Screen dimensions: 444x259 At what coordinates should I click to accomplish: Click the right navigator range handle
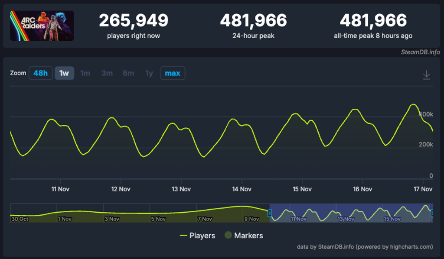432,212
